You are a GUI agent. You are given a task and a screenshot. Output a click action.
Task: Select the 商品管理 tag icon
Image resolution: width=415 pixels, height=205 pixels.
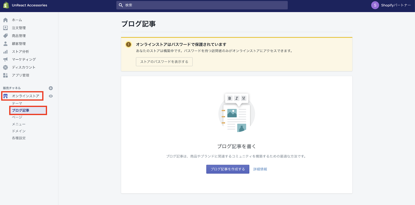[x=5, y=36]
